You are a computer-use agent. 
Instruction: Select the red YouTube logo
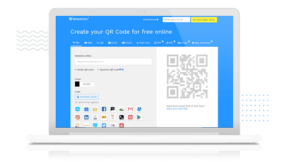122,125
